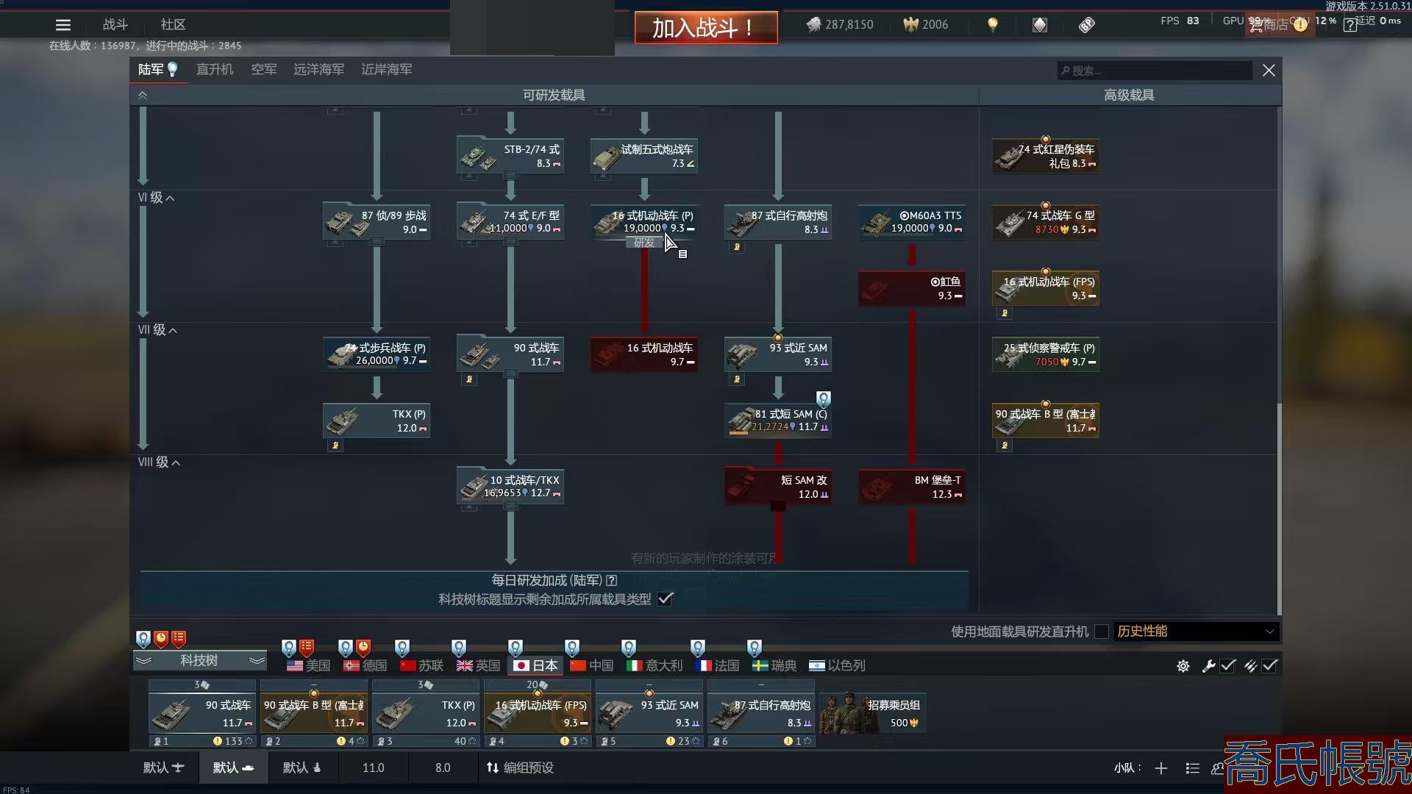Click the lightbulb hint icon in top bar
The width and height of the screenshot is (1412, 794).
click(x=993, y=25)
